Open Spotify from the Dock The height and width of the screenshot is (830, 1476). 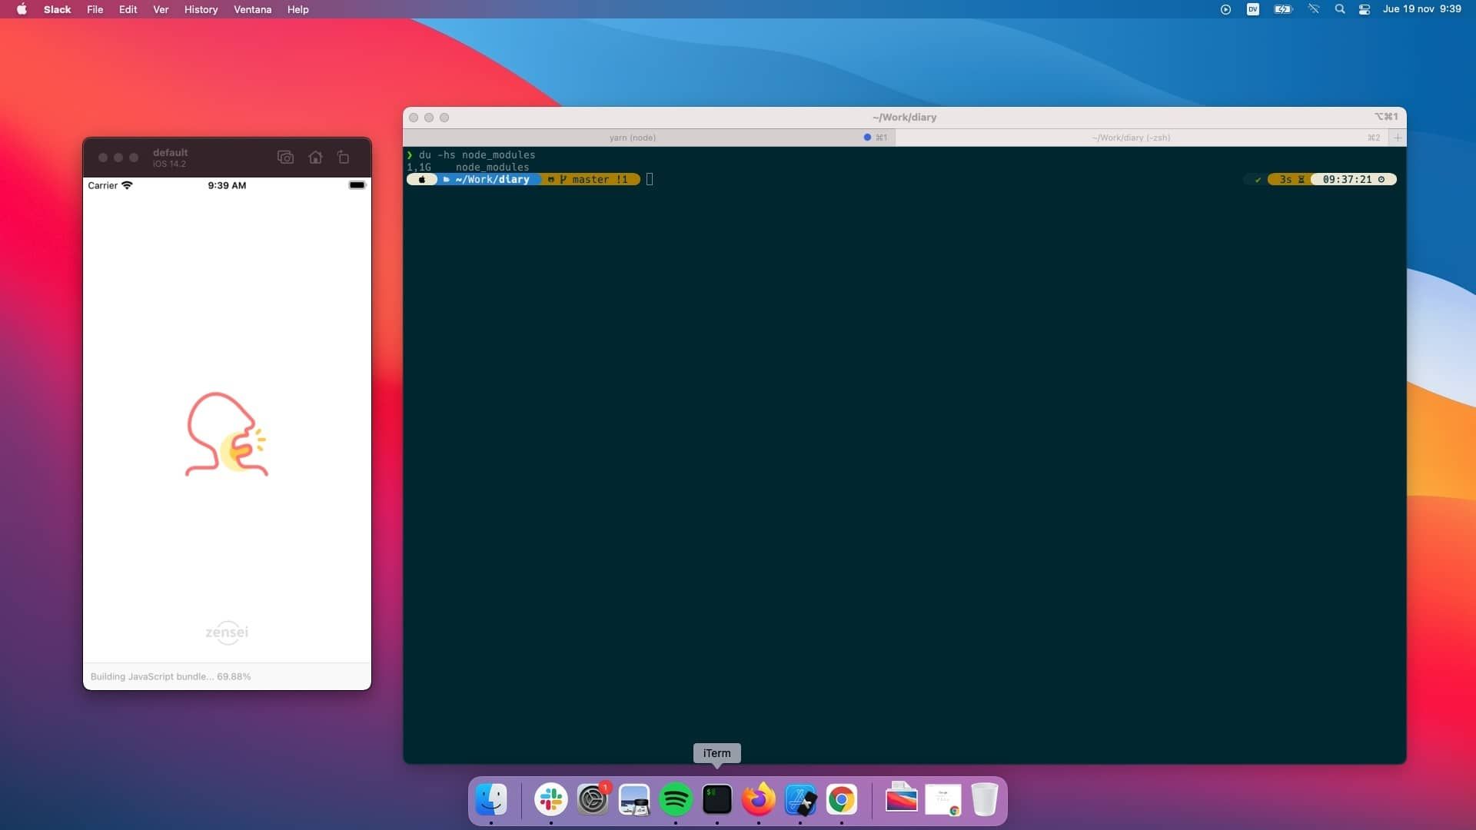pos(676,800)
